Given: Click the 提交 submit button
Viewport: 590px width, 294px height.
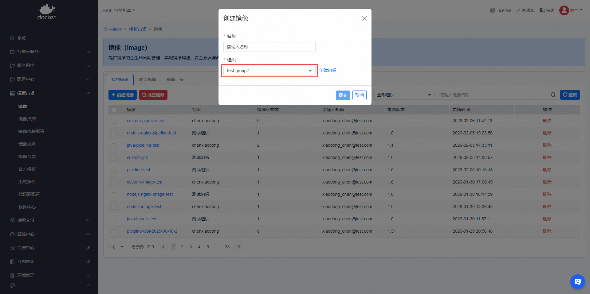Looking at the screenshot, I should tap(343, 95).
